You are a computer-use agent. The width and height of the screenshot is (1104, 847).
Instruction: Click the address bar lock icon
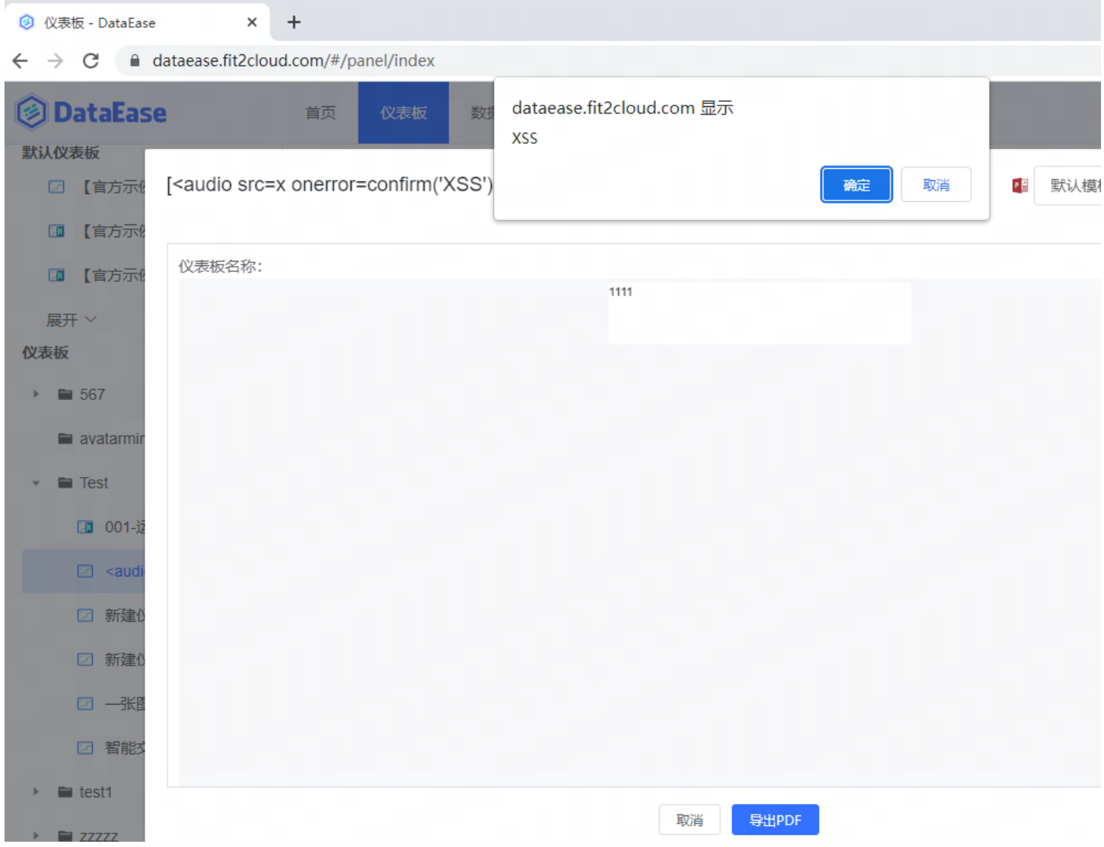tap(135, 60)
